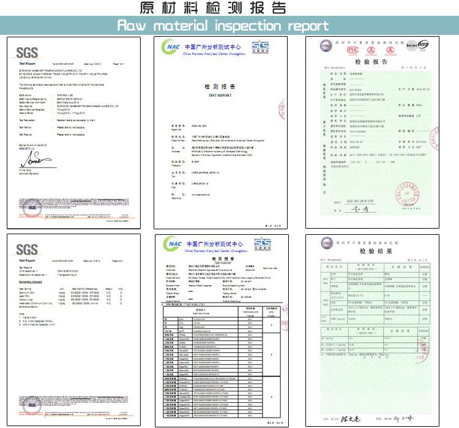Open the green 检验报告 certificate page
This screenshot has height=428, width=459.
click(372, 132)
